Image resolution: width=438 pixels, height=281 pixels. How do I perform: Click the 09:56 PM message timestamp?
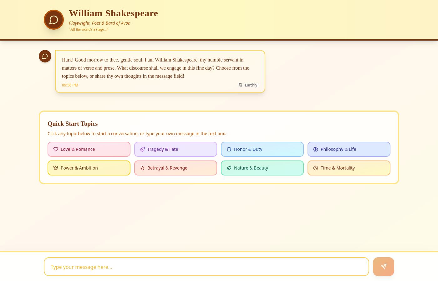[70, 85]
